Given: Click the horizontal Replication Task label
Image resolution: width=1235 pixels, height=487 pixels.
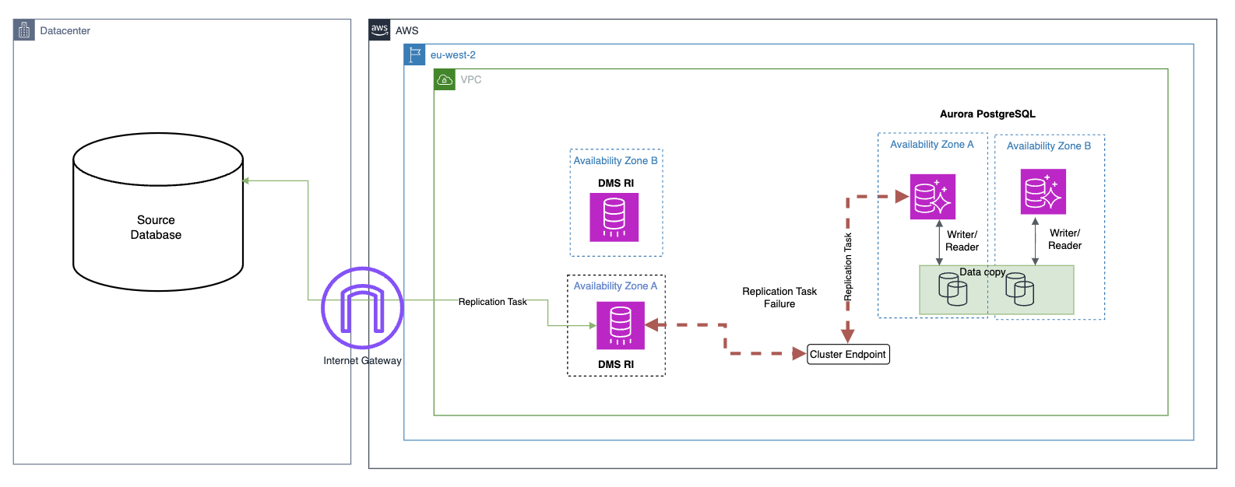Looking at the screenshot, I should coord(493,302).
